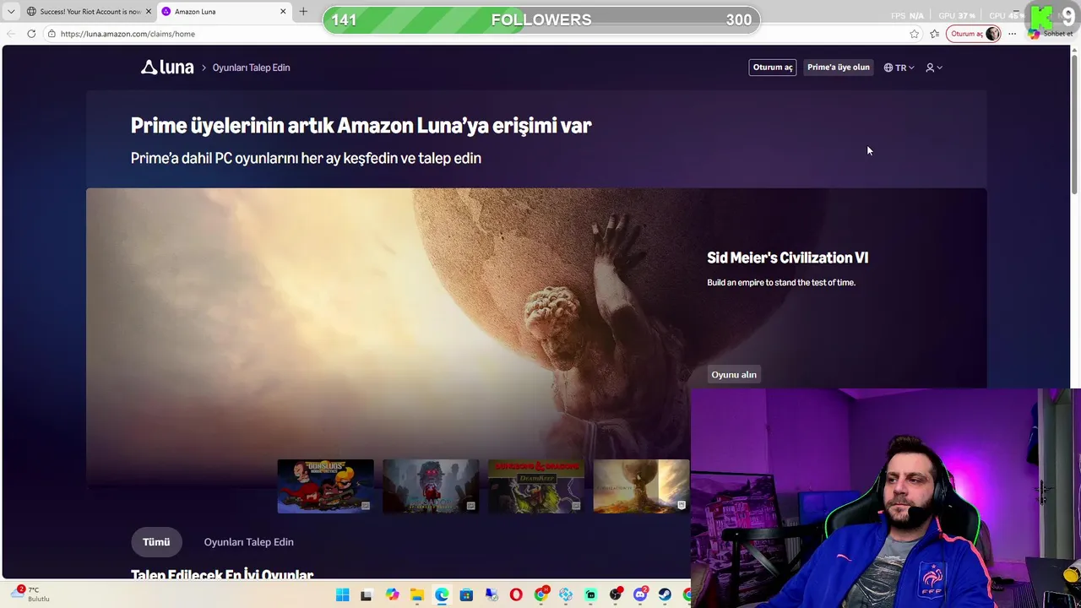Click the Oyunları Talep Edin breadcrumb link
This screenshot has height=608, width=1081.
tap(251, 68)
